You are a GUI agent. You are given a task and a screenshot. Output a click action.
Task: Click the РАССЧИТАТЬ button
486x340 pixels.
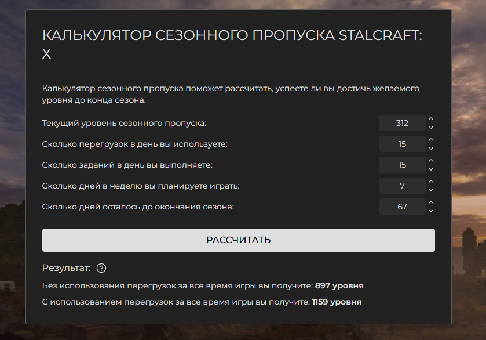[238, 239]
